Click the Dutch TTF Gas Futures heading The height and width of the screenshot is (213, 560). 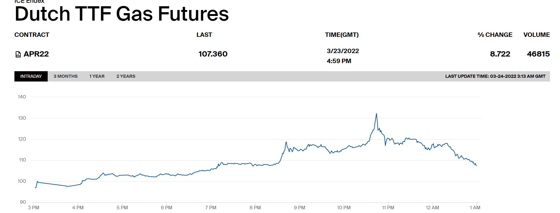(122, 14)
